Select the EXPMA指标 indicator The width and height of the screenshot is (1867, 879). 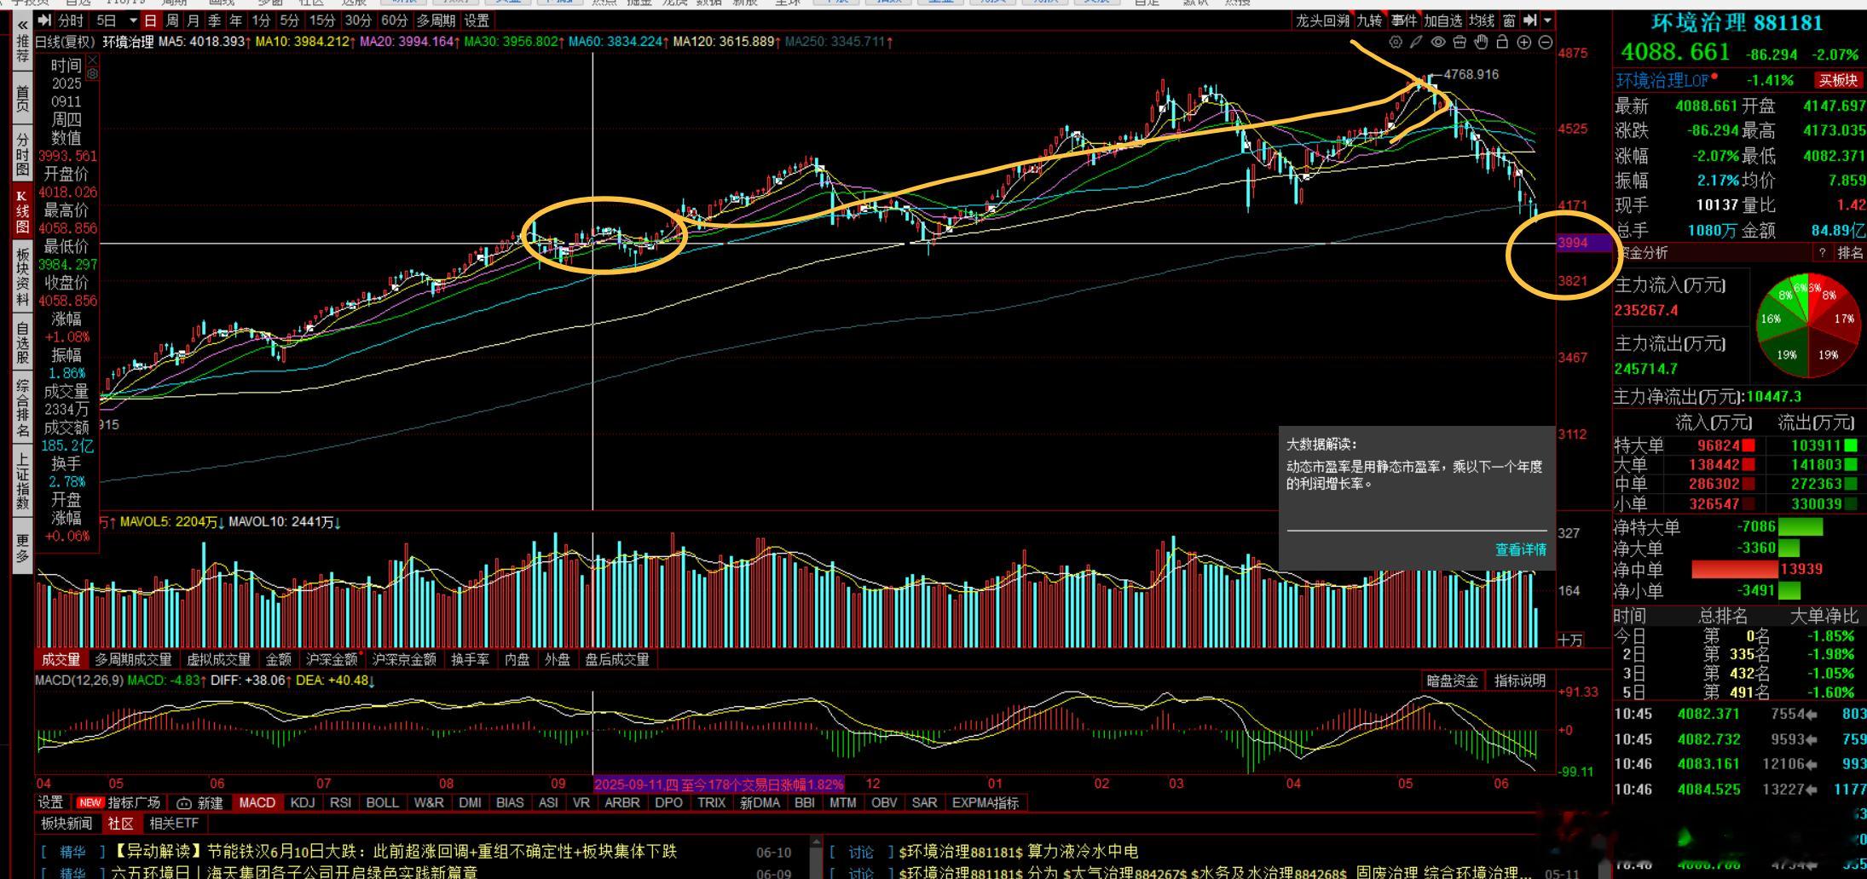pyautogui.click(x=985, y=802)
